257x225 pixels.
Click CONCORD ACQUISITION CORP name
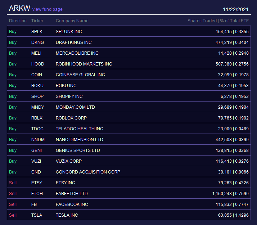(88, 172)
